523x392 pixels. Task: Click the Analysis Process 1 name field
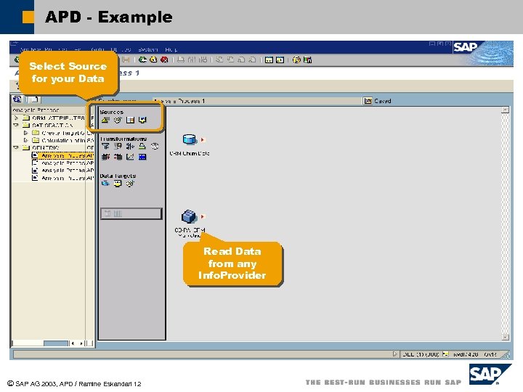[257, 101]
